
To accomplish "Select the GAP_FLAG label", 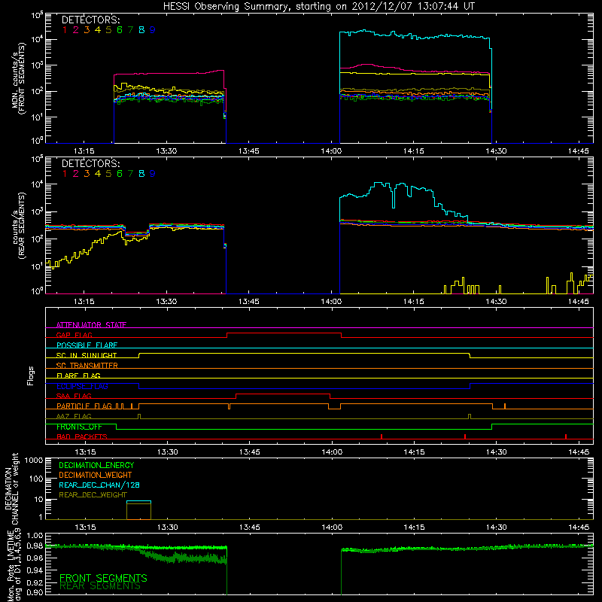I will (74, 335).
